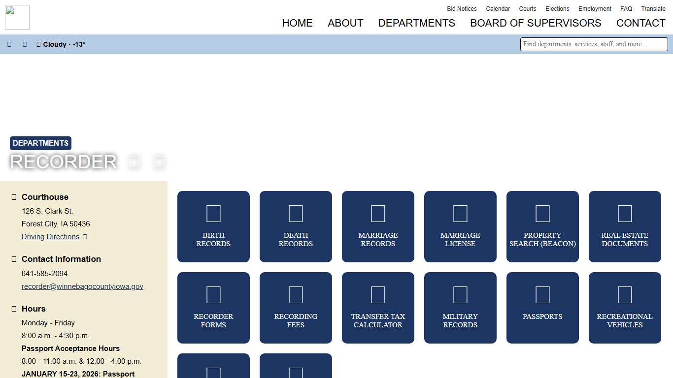The image size is (673, 378).
Task: Open Property Search (Beacon)
Action: tap(542, 226)
